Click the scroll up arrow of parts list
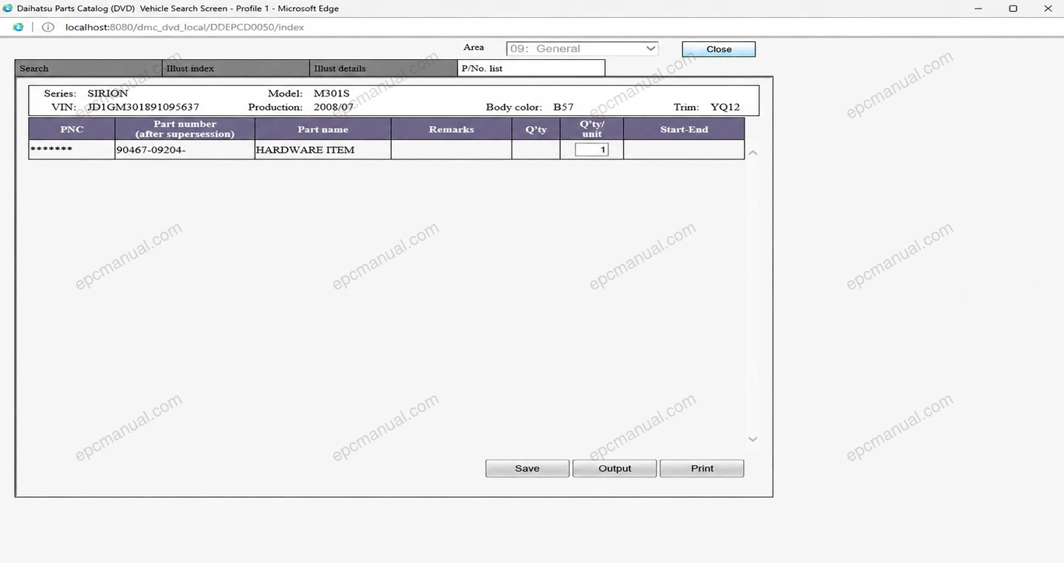This screenshot has height=563, width=1064. point(752,153)
